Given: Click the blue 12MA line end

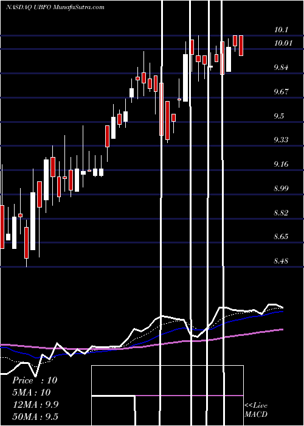Looking at the screenshot, I should [x=282, y=312].
